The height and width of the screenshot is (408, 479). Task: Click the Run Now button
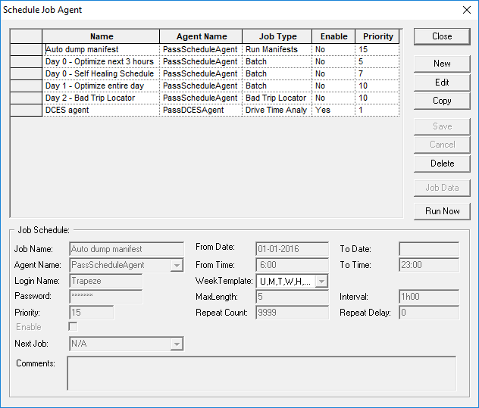click(442, 211)
